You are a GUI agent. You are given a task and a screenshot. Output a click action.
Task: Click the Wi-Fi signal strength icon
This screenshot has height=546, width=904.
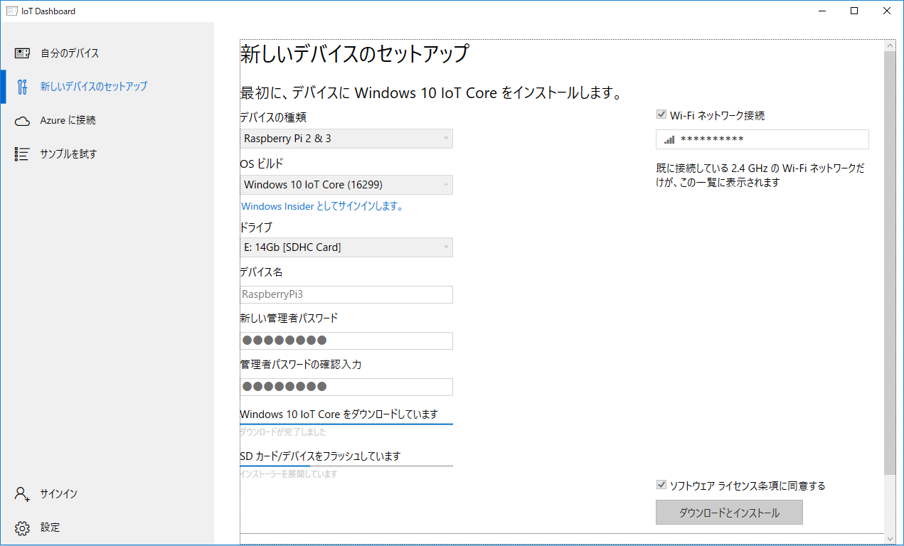[669, 139]
